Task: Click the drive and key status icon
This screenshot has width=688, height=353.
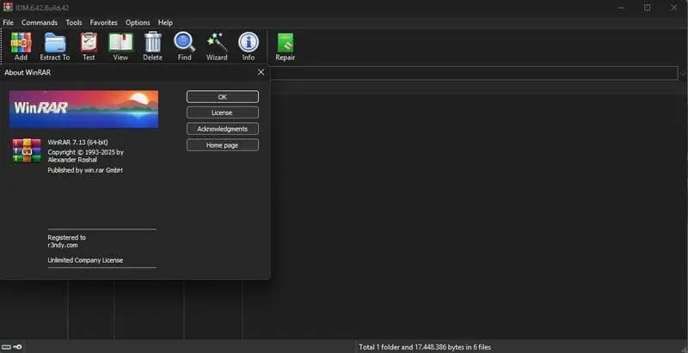Action: pyautogui.click(x=12, y=347)
